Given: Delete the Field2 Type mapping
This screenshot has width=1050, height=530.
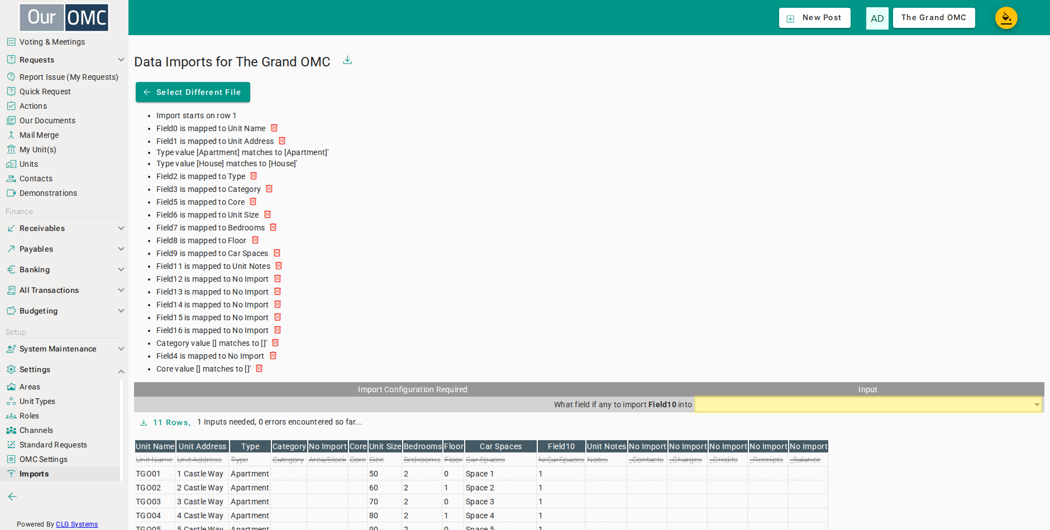Looking at the screenshot, I should pyautogui.click(x=254, y=176).
